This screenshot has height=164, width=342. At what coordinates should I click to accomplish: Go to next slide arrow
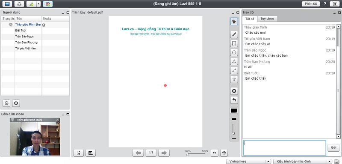pos(164,152)
